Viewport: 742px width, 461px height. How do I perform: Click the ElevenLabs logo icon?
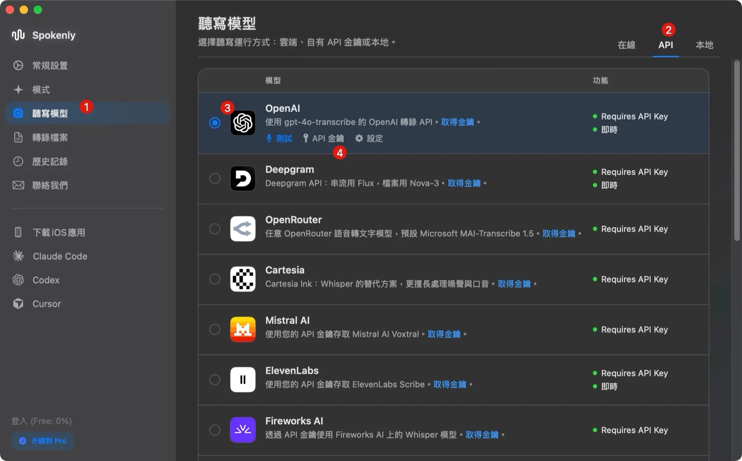point(243,380)
